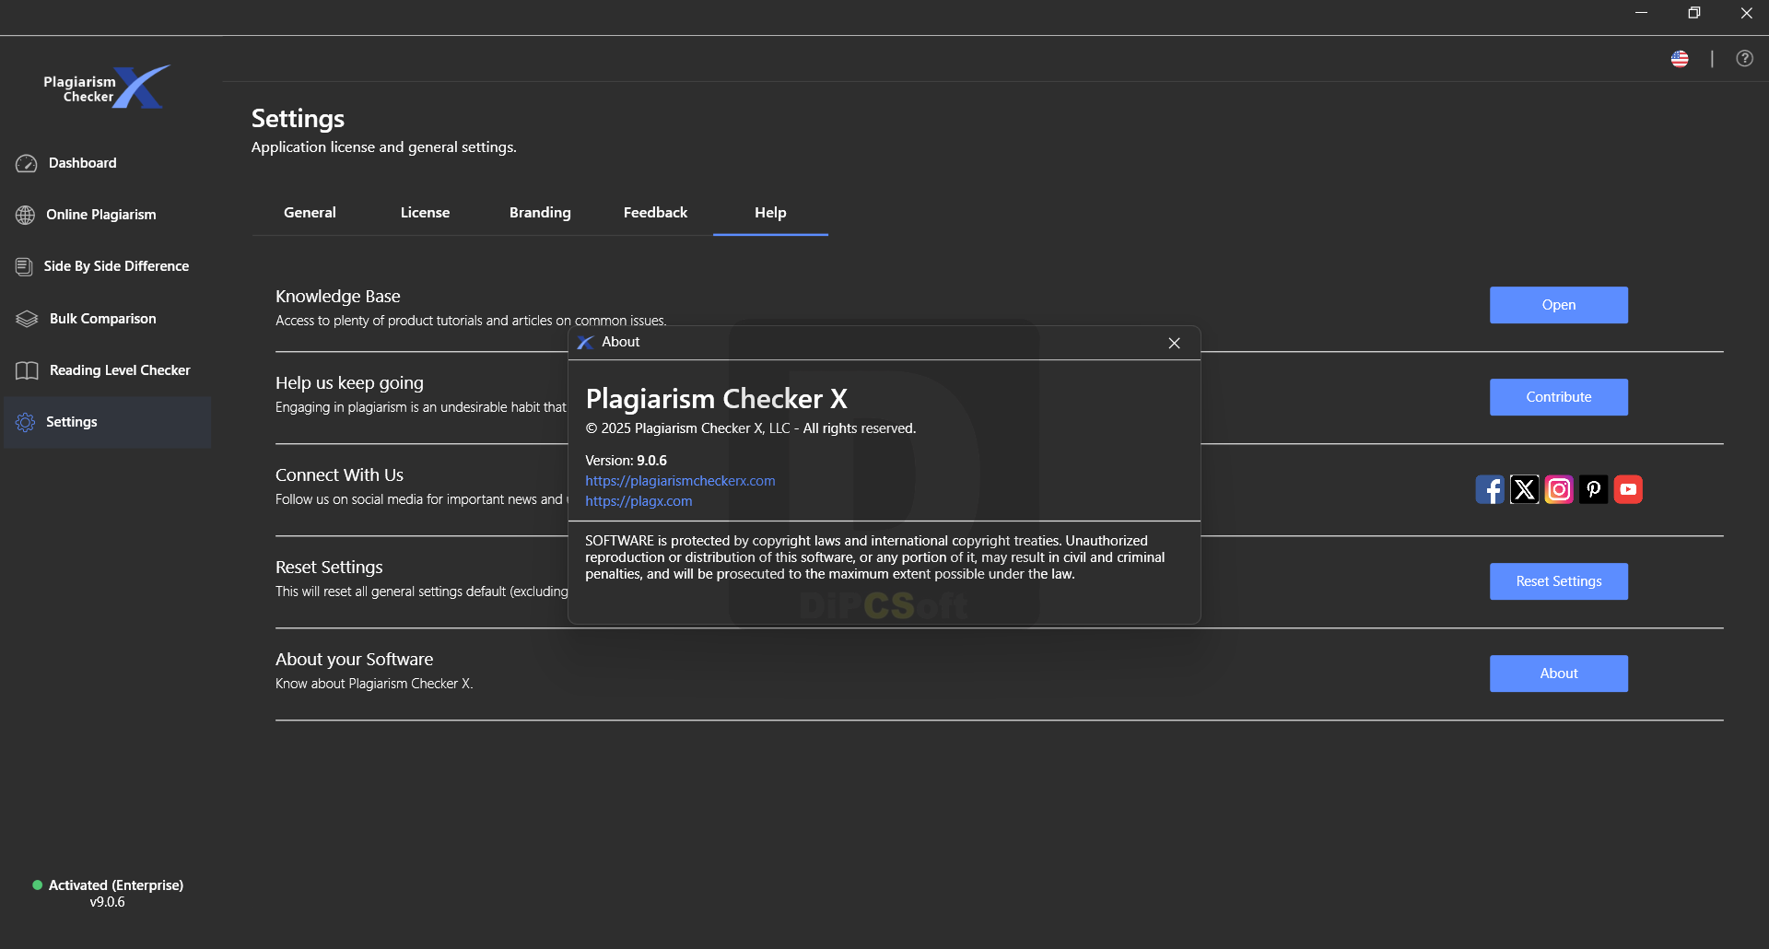Image resolution: width=1769 pixels, height=949 pixels.
Task: Click the Knowledge Base heading
Action: [337, 297]
